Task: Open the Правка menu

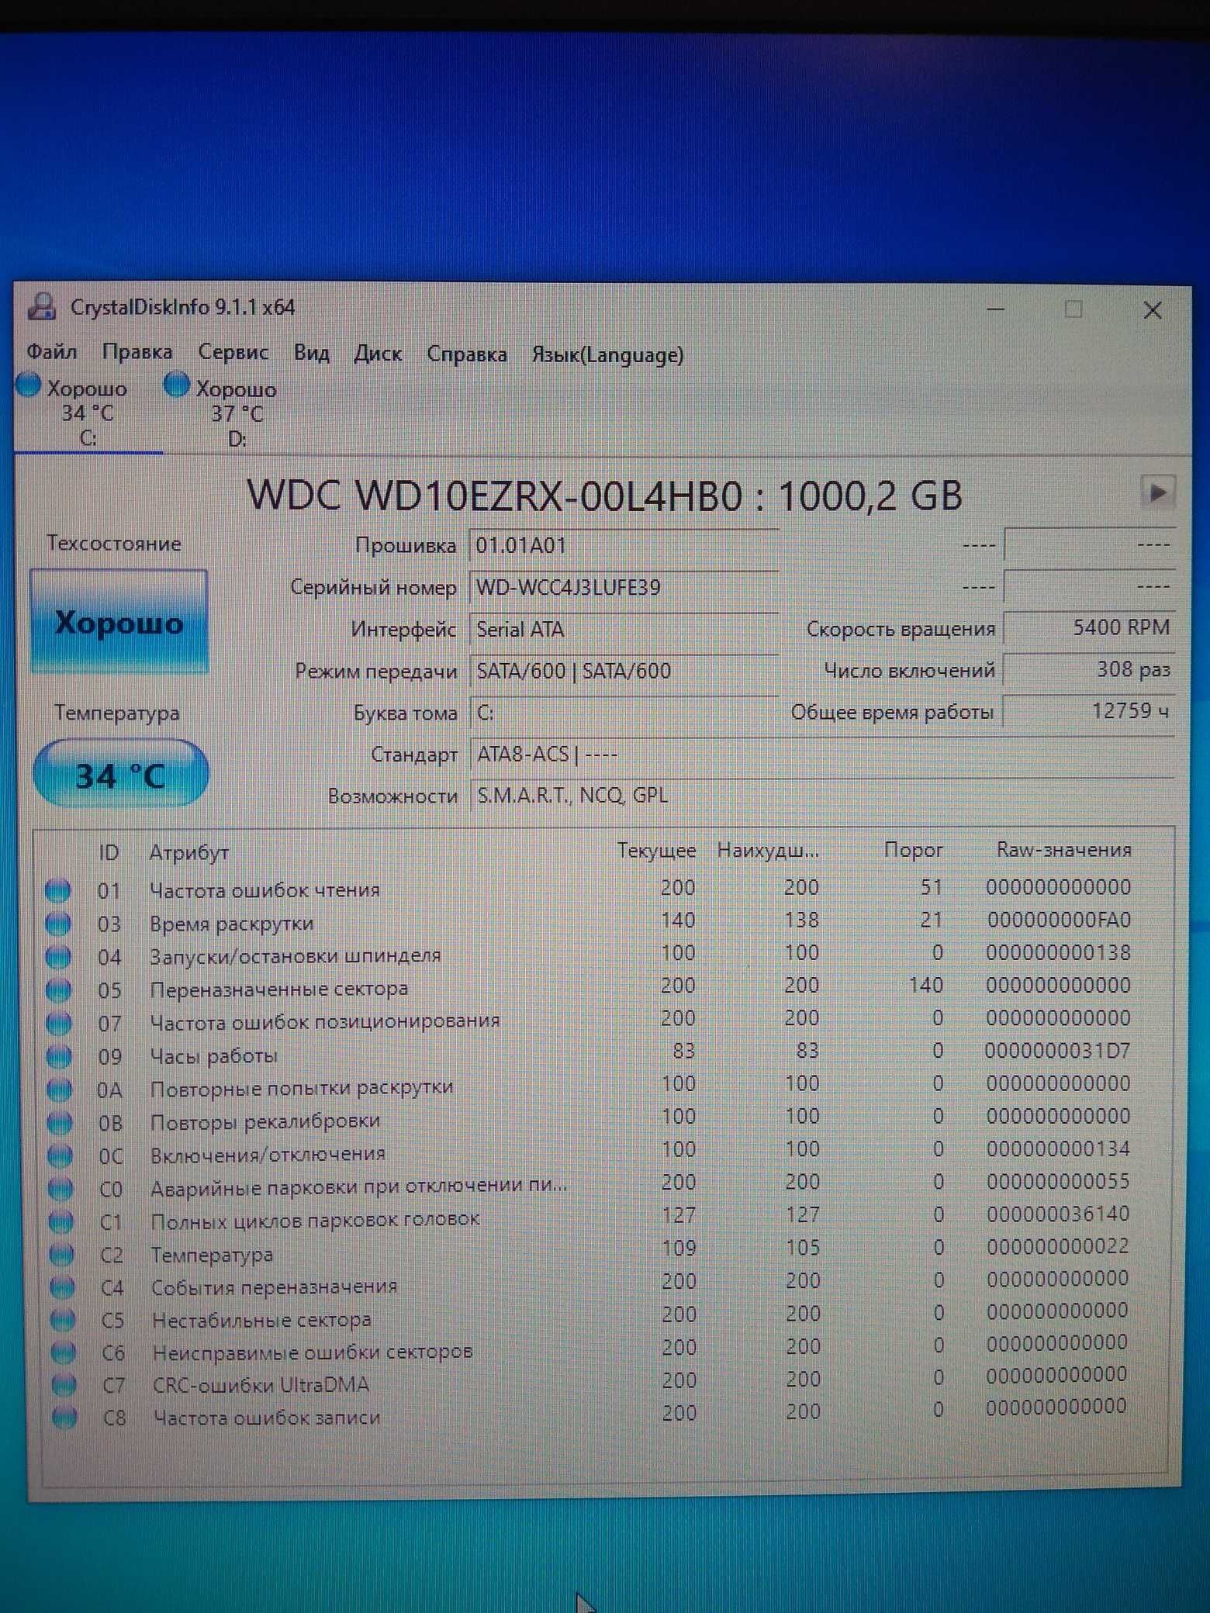Action: coord(137,352)
